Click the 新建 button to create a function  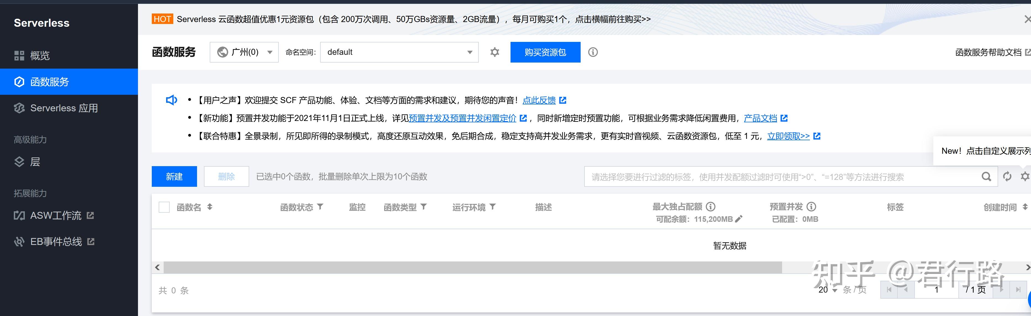[174, 176]
